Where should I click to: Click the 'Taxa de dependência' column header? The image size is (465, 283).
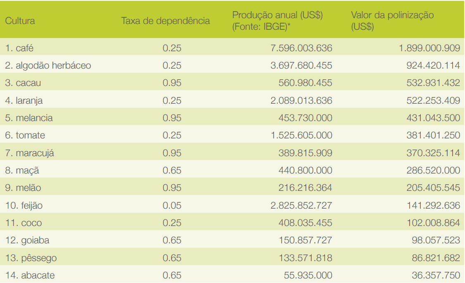pyautogui.click(x=165, y=21)
